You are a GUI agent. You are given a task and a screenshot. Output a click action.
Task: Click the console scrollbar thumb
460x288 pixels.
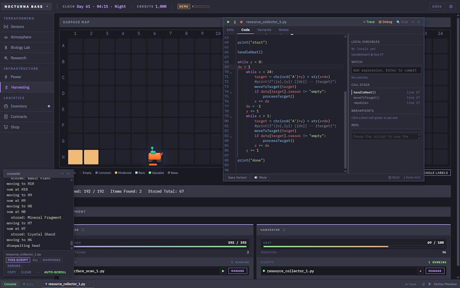coord(71,243)
